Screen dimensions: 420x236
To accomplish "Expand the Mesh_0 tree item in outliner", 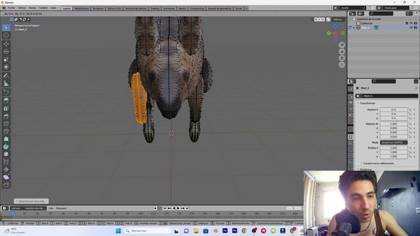I will tap(354, 28).
